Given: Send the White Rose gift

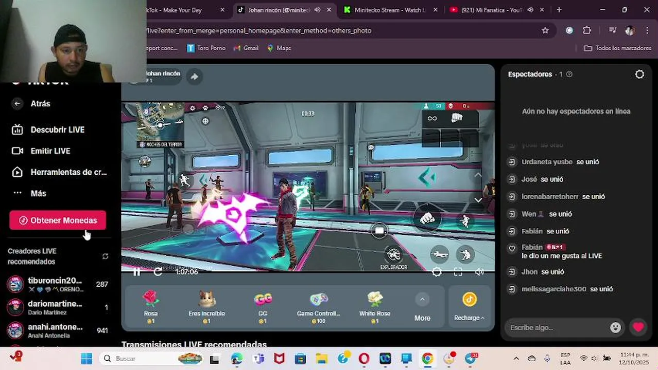Looking at the screenshot, I should [x=375, y=307].
